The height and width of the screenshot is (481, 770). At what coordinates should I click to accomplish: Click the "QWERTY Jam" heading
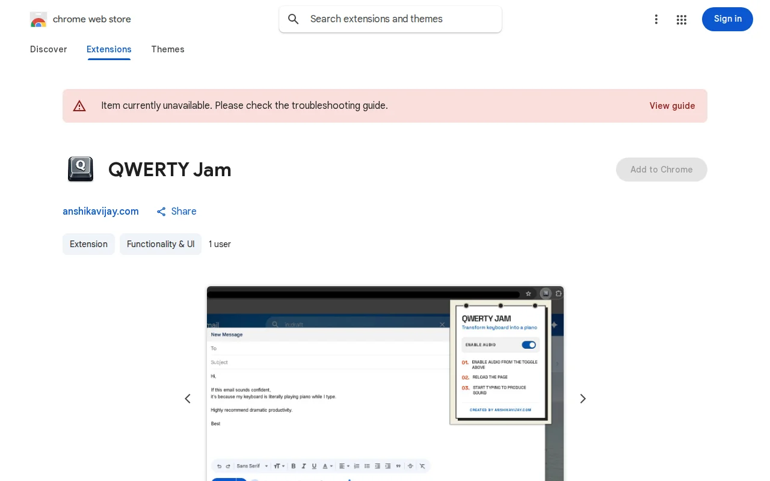pyautogui.click(x=170, y=170)
